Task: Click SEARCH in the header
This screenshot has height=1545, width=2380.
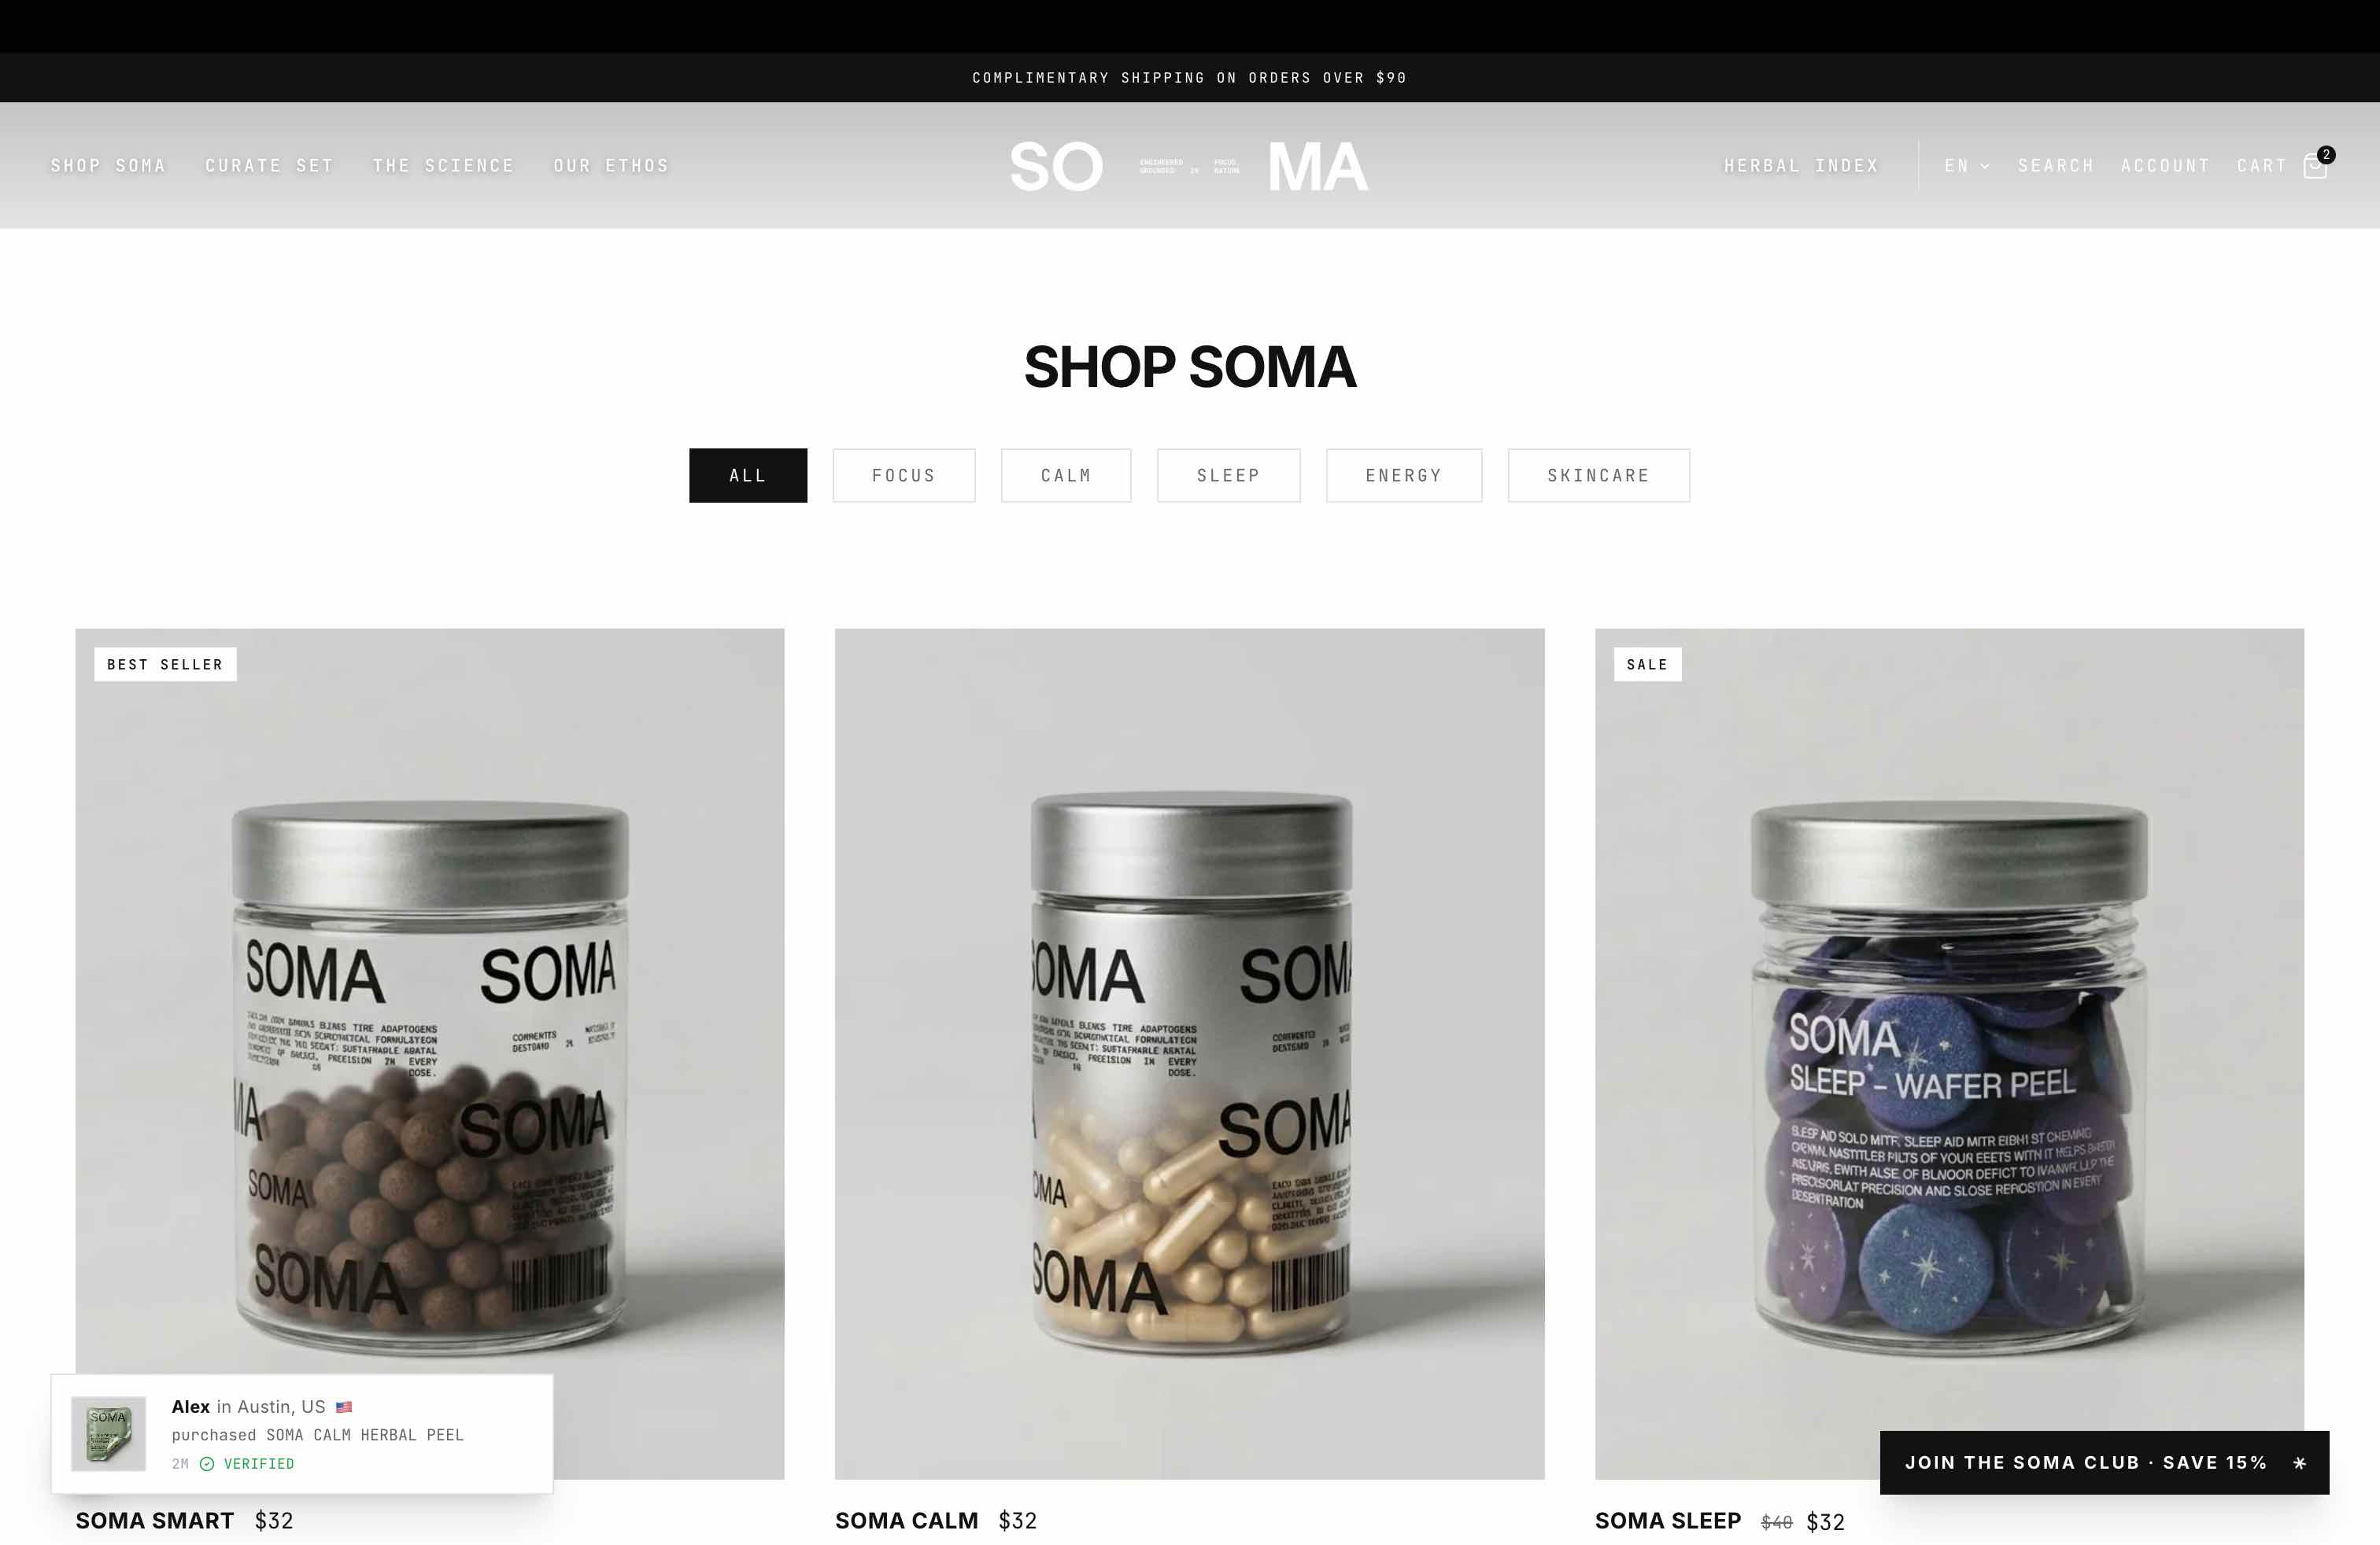Action: [x=2056, y=166]
